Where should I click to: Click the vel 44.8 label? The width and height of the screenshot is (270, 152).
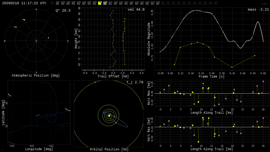pyautogui.click(x=136, y=9)
